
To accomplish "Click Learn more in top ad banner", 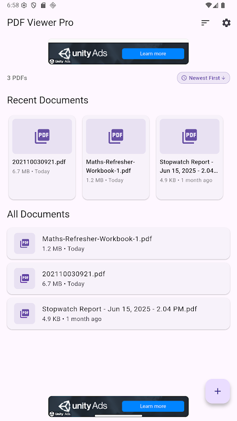I will 153,54.
